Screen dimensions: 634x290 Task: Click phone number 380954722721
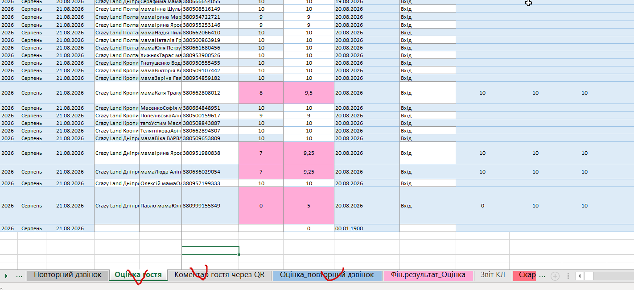tap(210, 17)
